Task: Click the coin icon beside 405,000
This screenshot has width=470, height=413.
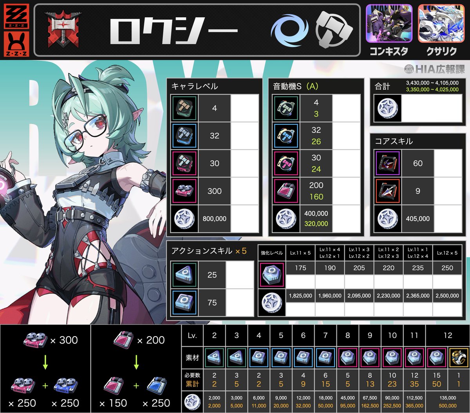Action: [x=388, y=219]
